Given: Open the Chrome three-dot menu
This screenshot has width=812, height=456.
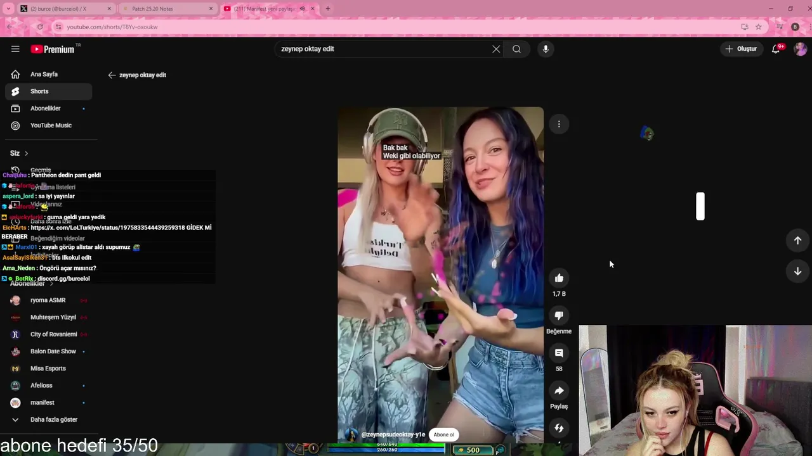Looking at the screenshot, I should coord(808,27).
